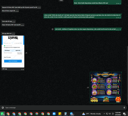Open Calculator from the taskbar
The height and width of the screenshot is (116, 128).
66,114
